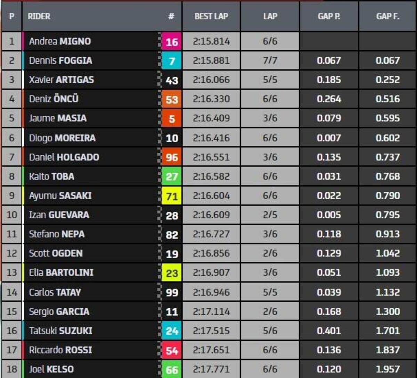Click Tatsuki Suzuki's cyan number 24 badge
The height and width of the screenshot is (378, 417).
coord(172,331)
